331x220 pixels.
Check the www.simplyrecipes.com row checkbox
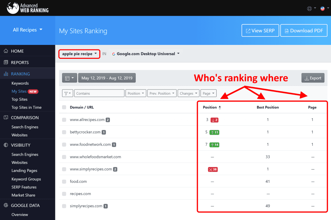(64, 169)
